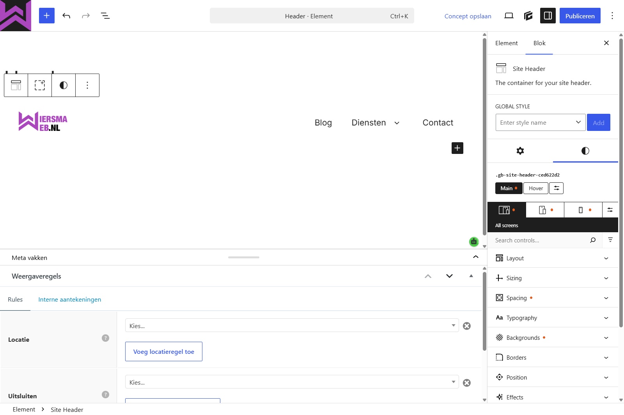Open the block inserter plus button
Viewport: 624px width, 415px height.
coord(47,16)
